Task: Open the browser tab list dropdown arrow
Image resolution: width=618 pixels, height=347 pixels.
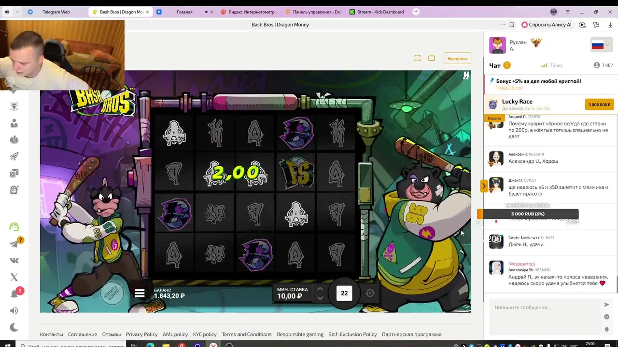Action: [x=18, y=12]
